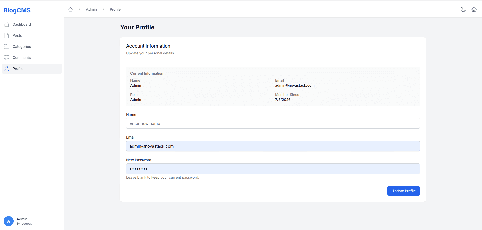This screenshot has height=230, width=482.
Task: Focus the Name input field
Action: point(273,123)
